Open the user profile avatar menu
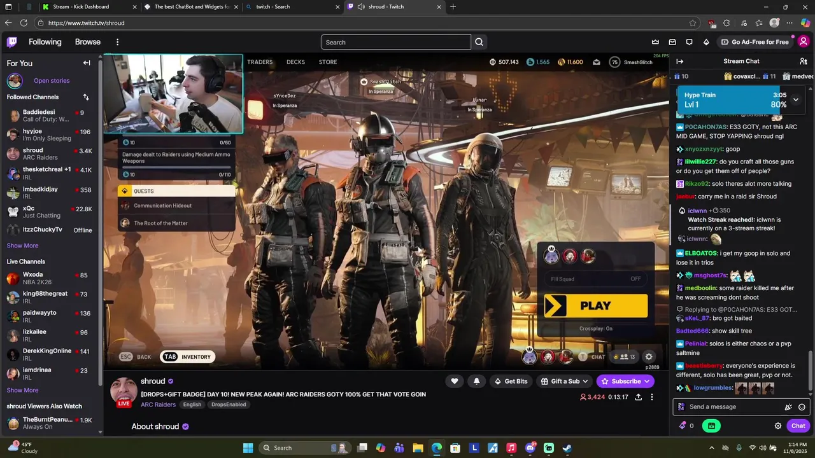This screenshot has width=815, height=458. pyautogui.click(x=804, y=42)
